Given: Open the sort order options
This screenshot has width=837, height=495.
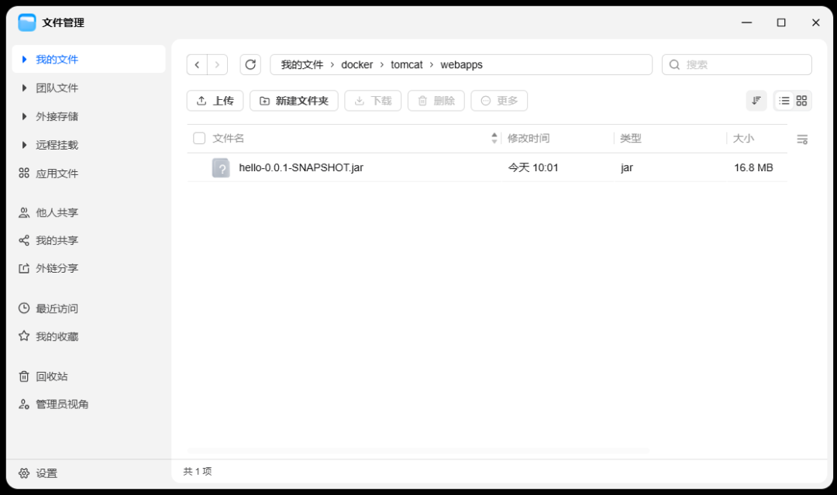Looking at the screenshot, I should tap(756, 101).
